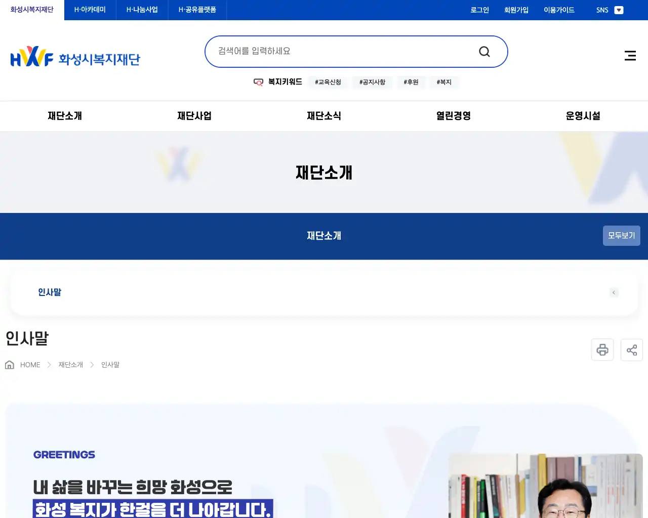This screenshot has height=518, width=648.
Task: Click the home icon in the breadcrumb
Action: (9, 364)
